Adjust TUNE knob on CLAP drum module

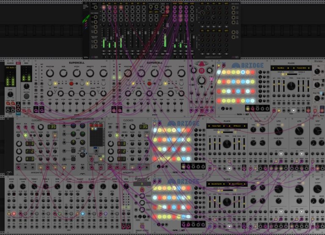(x=69, y=186)
